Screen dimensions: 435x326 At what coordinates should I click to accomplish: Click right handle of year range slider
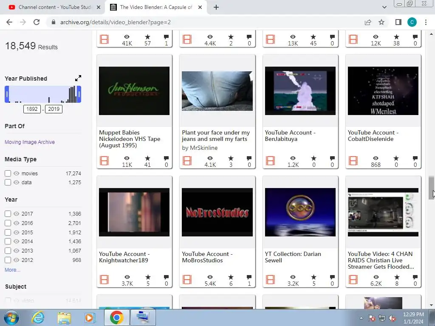pyautogui.click(x=79, y=94)
